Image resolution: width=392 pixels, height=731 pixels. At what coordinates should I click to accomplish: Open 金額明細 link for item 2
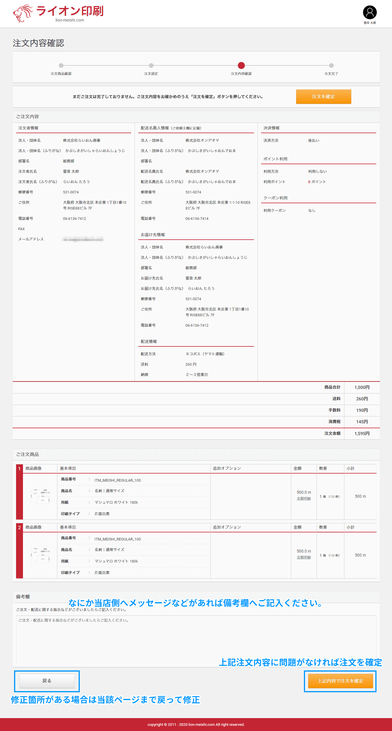(x=304, y=557)
